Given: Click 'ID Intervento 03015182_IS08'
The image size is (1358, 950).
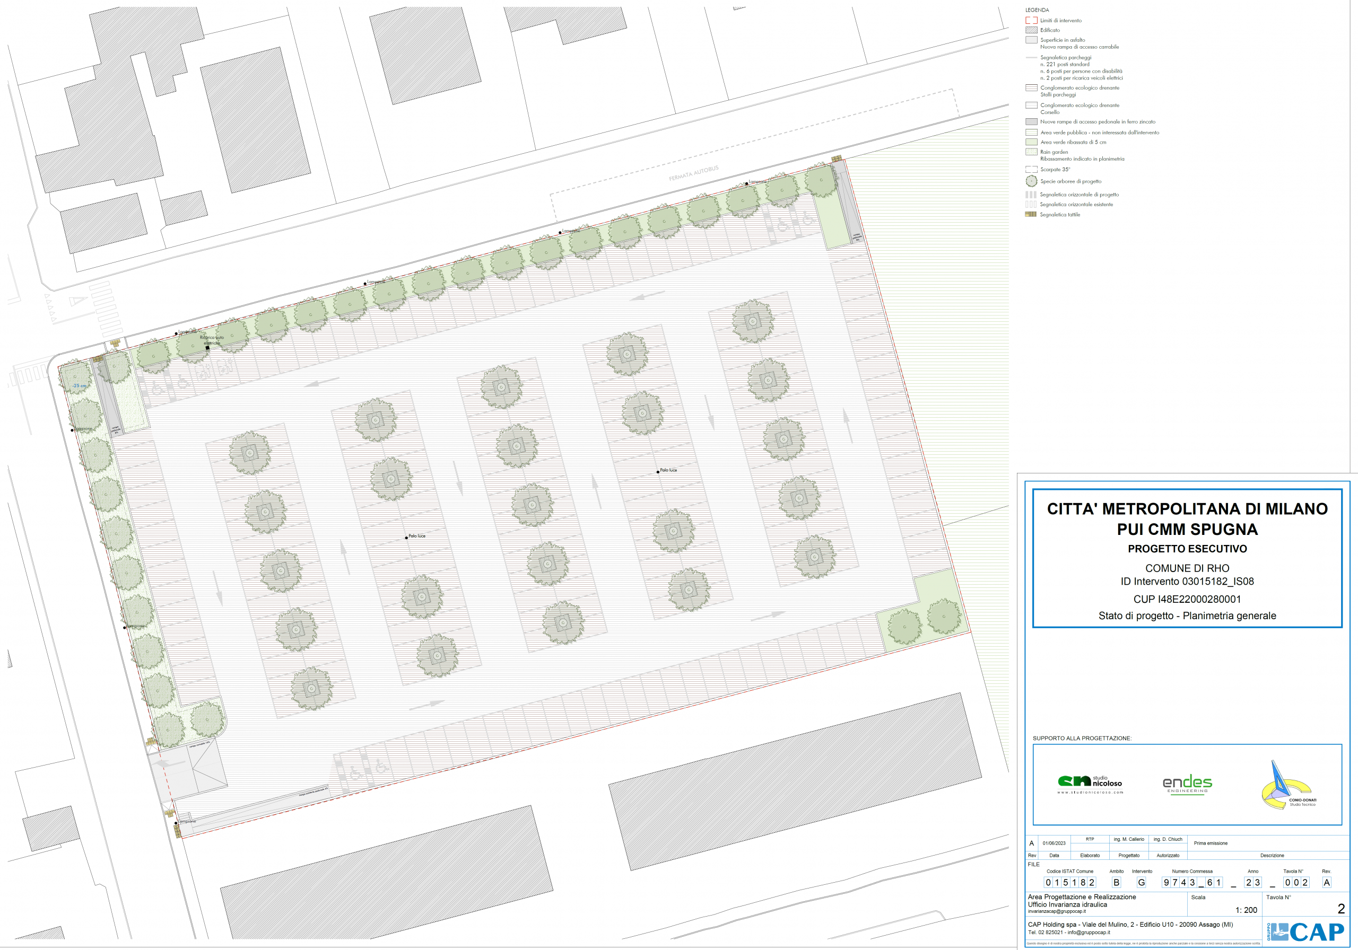Looking at the screenshot, I should (x=1187, y=581).
